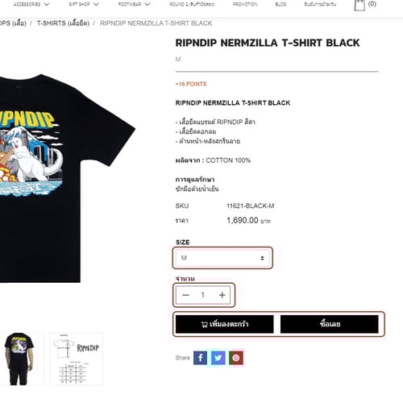Expand the ACCESSORIES menu chevron

coord(47,4)
